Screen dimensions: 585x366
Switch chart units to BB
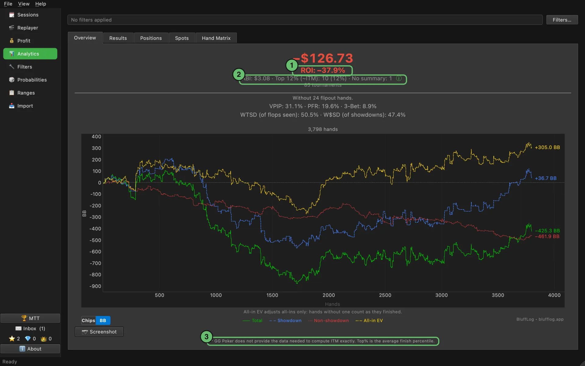click(103, 321)
